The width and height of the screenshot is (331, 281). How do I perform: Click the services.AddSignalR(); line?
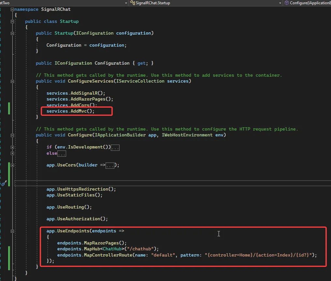coord(76,93)
